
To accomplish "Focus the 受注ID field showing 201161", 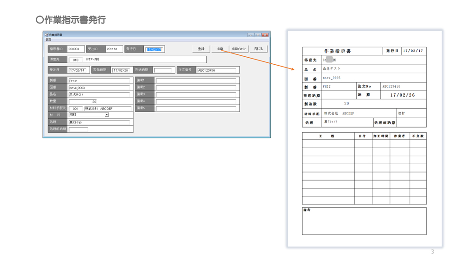I will coord(114,49).
